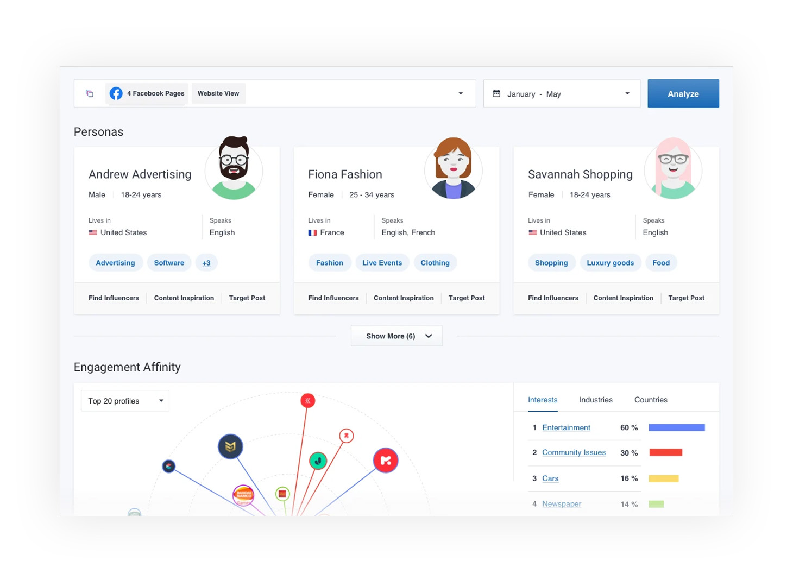Click the green Newspaper percentage bar

[x=656, y=504]
